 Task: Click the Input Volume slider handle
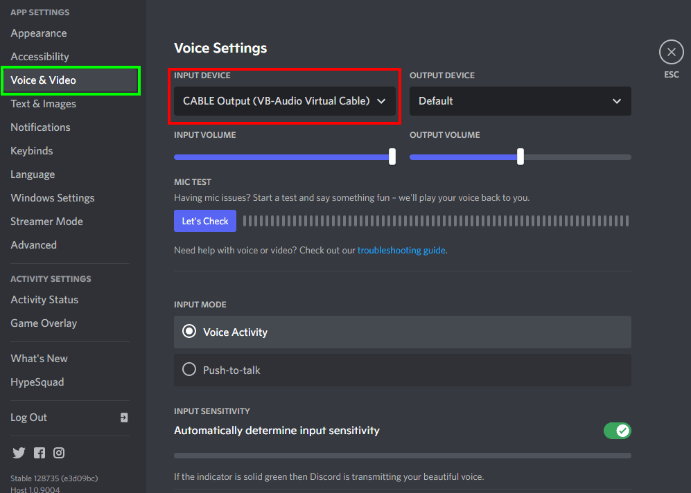click(392, 156)
